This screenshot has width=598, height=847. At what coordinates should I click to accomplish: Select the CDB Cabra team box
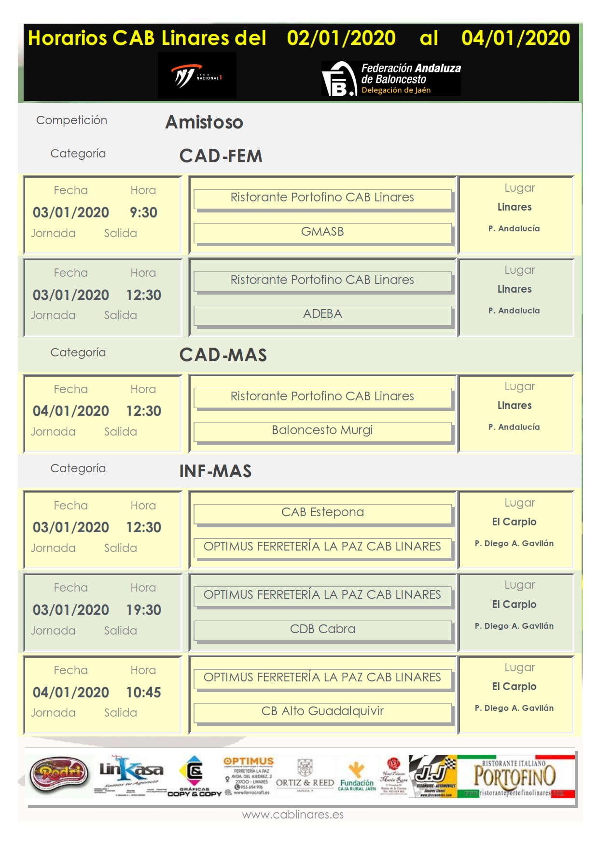[x=322, y=629]
